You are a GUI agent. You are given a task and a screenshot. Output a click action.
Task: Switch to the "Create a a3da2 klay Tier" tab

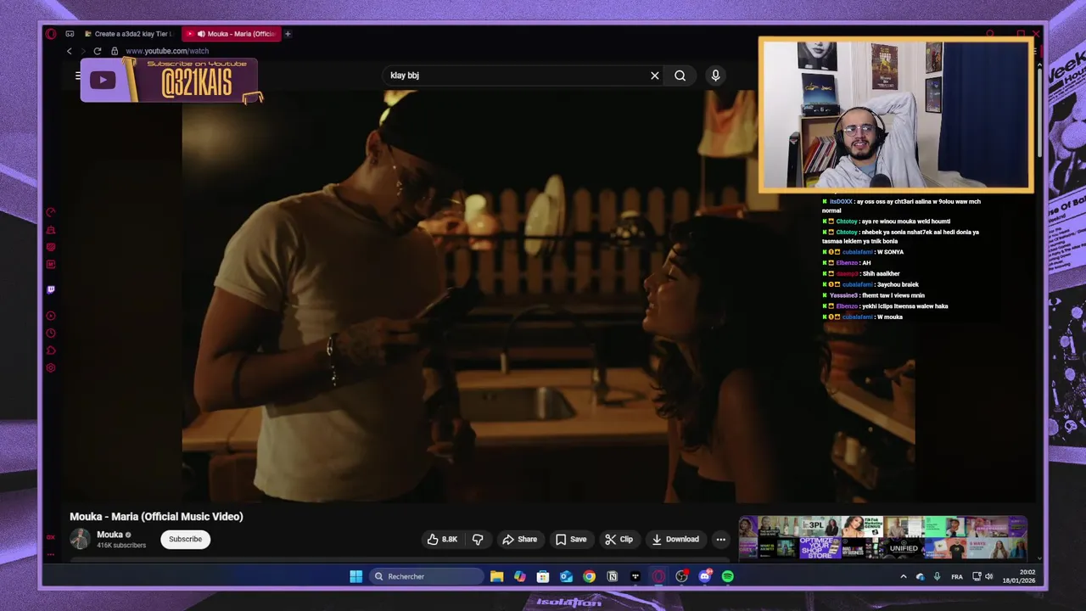pos(129,34)
